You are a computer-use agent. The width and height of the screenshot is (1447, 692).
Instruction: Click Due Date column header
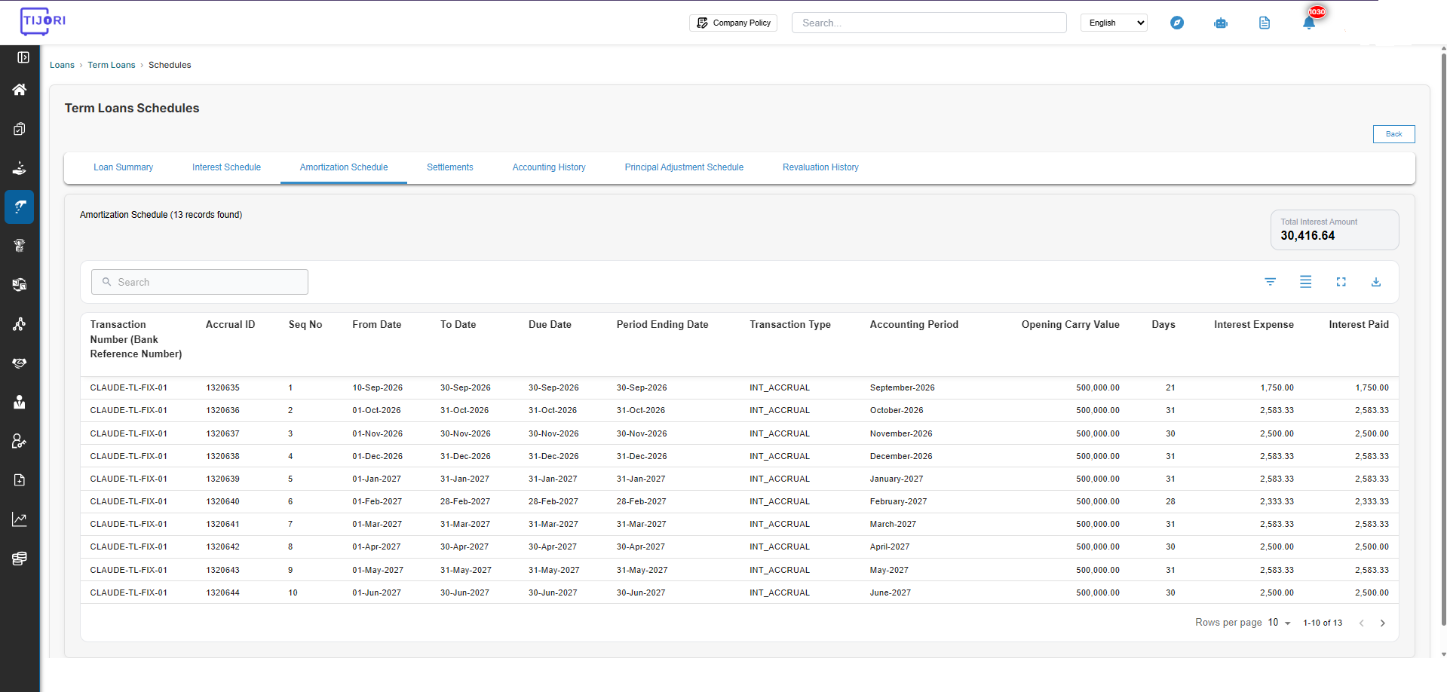550,325
